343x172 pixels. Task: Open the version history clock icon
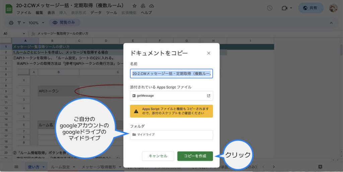270,8
